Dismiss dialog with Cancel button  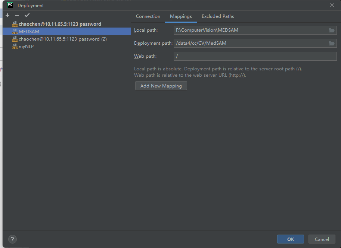coord(322,239)
